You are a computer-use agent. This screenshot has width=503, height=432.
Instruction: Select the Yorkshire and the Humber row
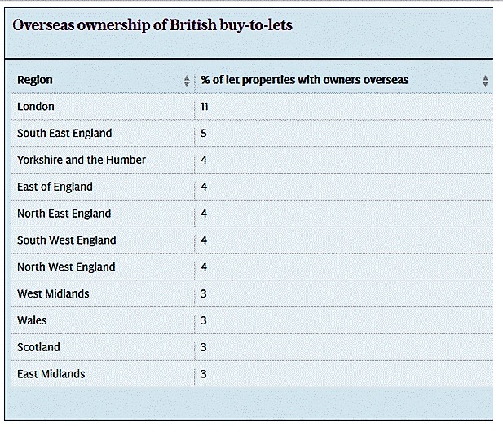(x=252, y=160)
